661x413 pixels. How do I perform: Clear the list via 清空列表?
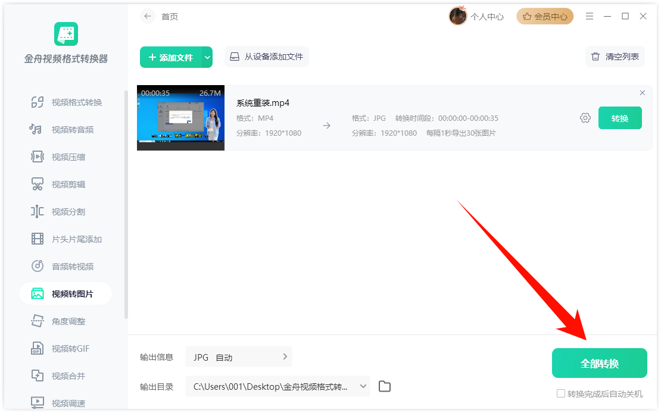pyautogui.click(x=615, y=57)
